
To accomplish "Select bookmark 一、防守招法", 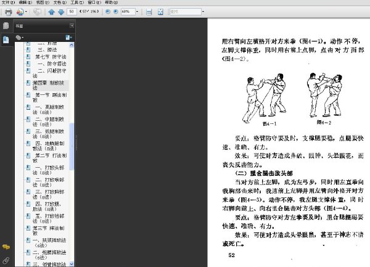I will click(x=52, y=64).
